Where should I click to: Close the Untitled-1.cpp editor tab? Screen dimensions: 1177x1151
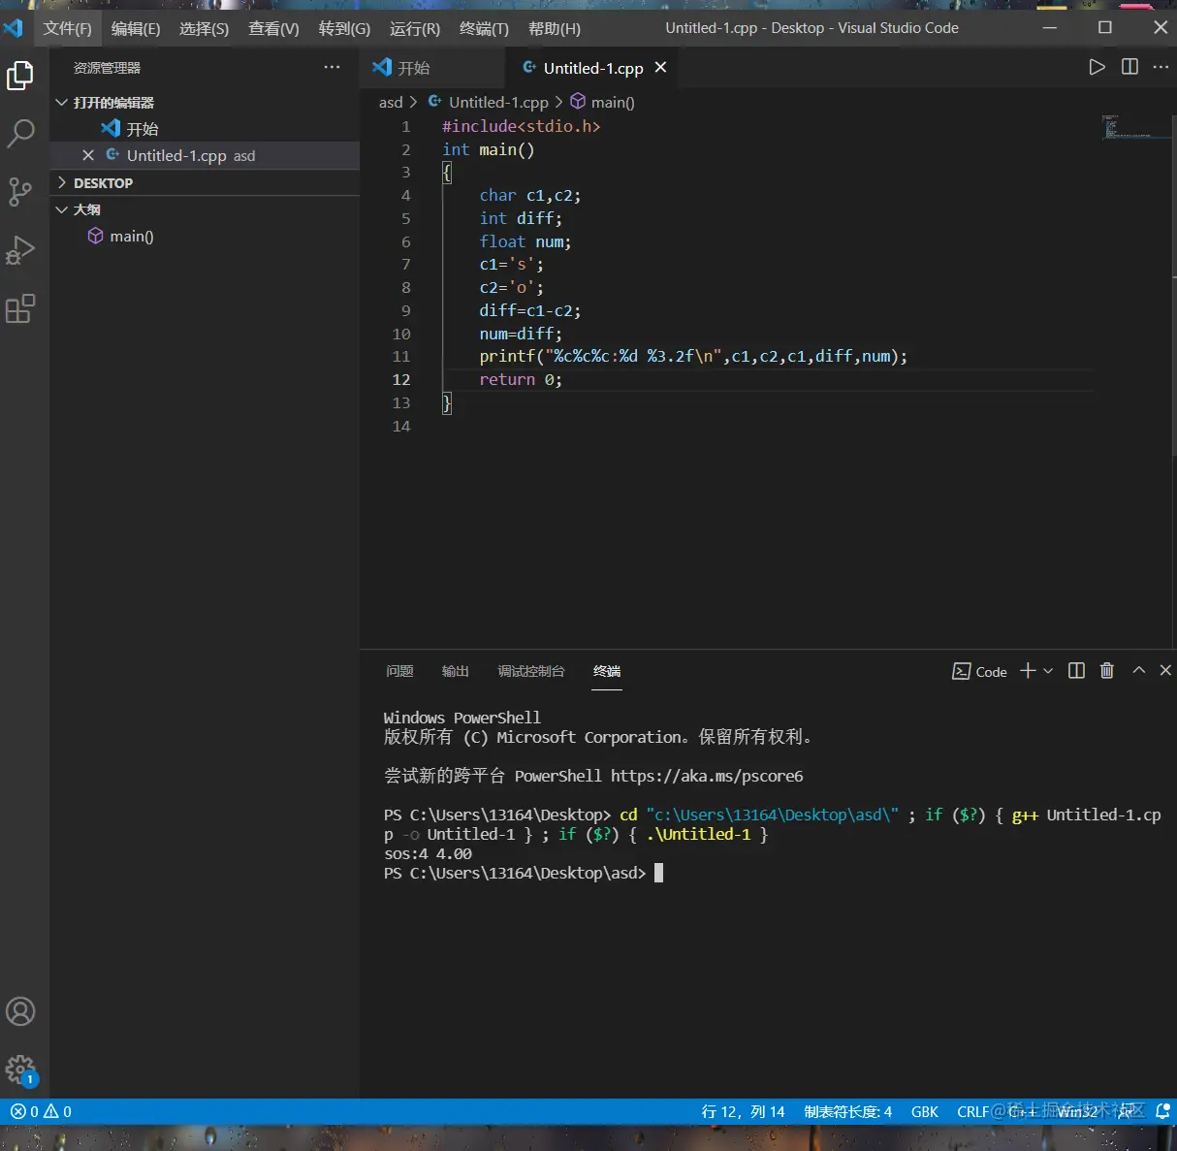(660, 67)
